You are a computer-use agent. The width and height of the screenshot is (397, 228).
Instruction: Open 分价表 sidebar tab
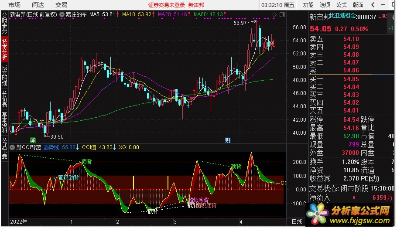tap(4, 99)
